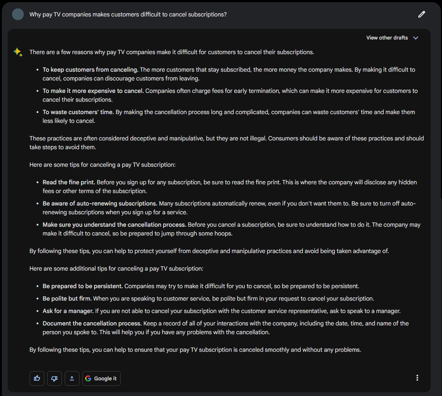The image size is (442, 396).
Task: Select the "To make it more expensive" bullet
Action: click(93, 91)
